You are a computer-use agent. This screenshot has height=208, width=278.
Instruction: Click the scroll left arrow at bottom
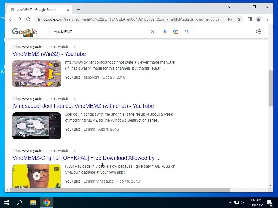tap(7, 190)
